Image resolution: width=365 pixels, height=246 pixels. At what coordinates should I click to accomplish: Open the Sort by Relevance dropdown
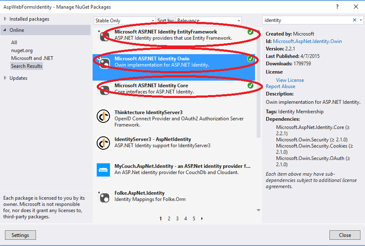(x=209, y=21)
